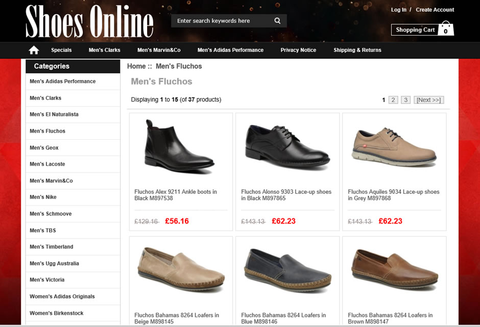This screenshot has width=480, height=327.
Task: Open Shipping & Returns menu item
Action: pyautogui.click(x=357, y=50)
